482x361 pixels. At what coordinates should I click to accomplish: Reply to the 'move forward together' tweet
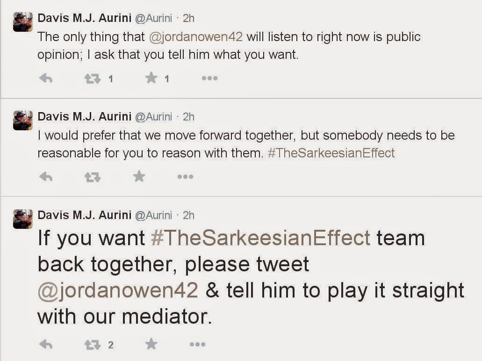pos(45,177)
